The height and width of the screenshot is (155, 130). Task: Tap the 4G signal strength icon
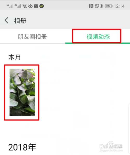(x=10, y=6)
